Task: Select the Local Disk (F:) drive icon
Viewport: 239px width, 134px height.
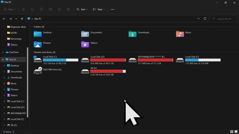Action: click(x=180, y=60)
